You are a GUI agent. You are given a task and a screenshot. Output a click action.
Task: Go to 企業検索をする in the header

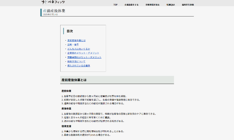[131, 5]
